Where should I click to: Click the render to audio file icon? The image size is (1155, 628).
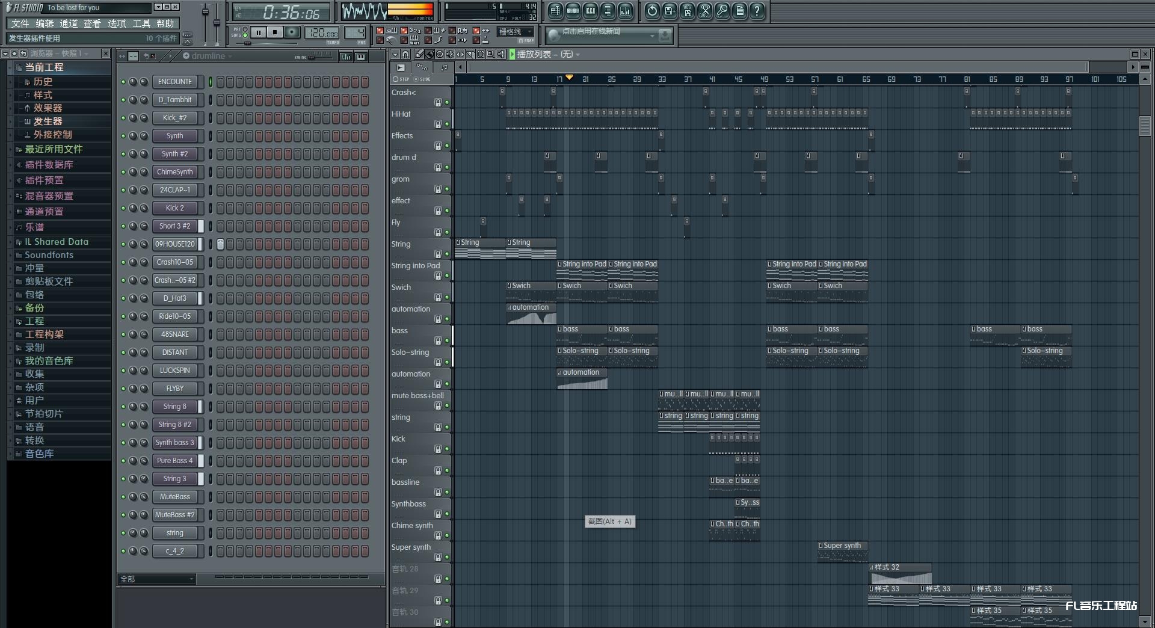pos(688,11)
